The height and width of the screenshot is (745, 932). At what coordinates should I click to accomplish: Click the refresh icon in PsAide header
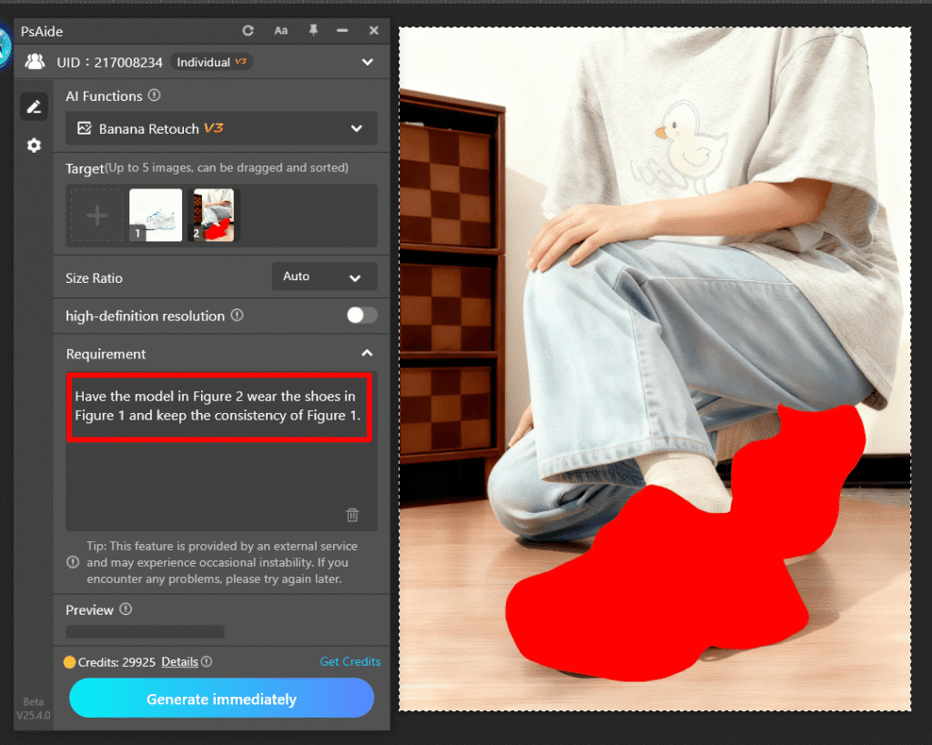[248, 31]
